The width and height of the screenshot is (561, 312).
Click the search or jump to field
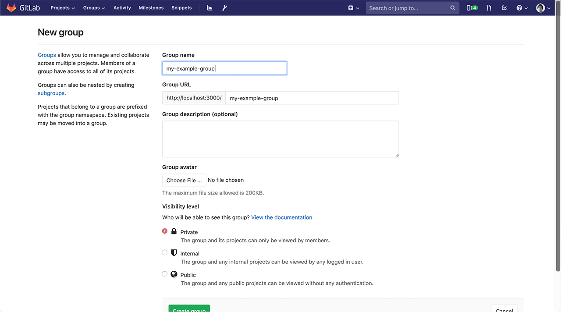point(408,7)
